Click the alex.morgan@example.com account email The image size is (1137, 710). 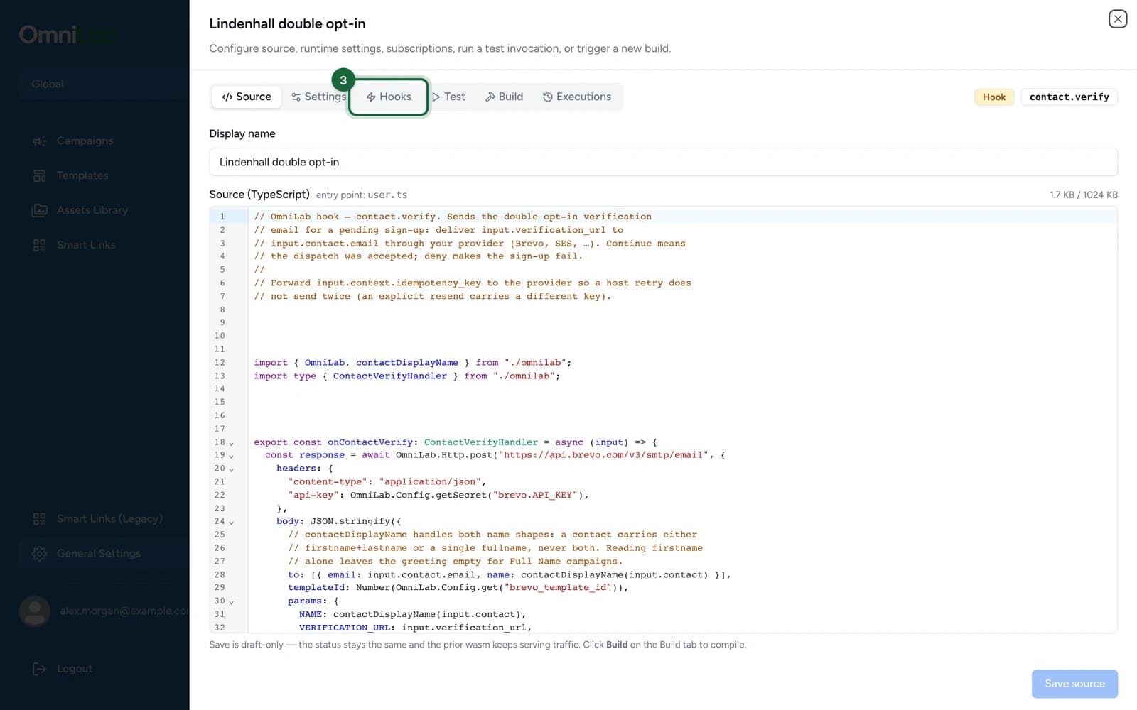pos(124,611)
